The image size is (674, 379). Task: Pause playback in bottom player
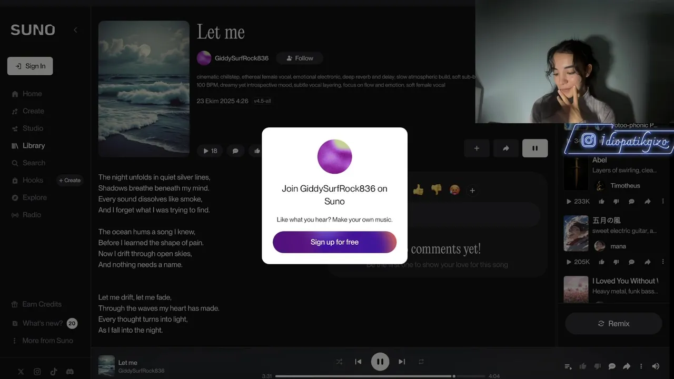click(380, 362)
